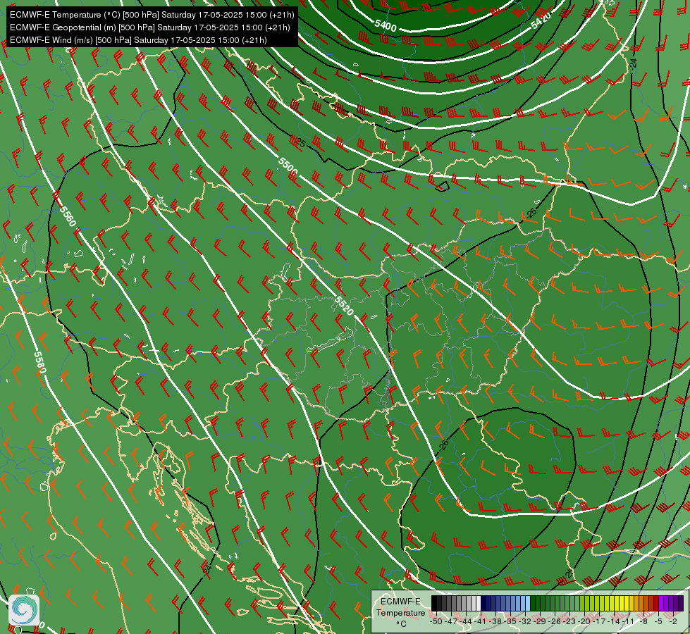Click the -20 value in the legend

point(584,621)
